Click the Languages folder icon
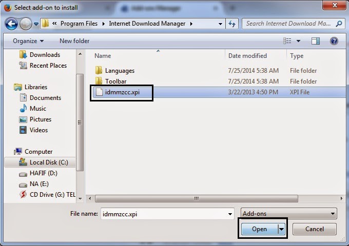The image size is (349, 246). tap(99, 70)
